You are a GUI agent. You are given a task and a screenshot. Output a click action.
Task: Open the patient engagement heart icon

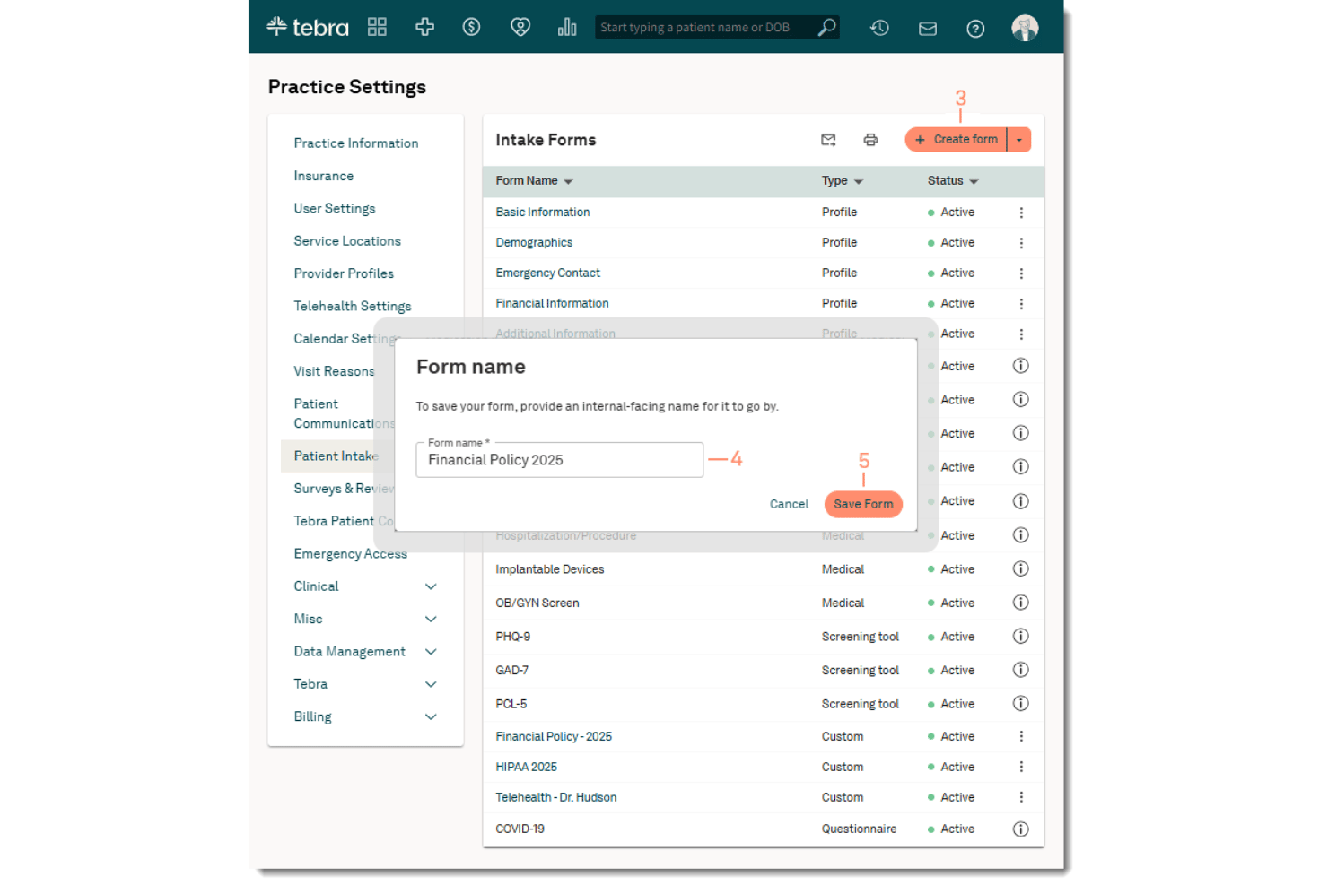(x=520, y=27)
